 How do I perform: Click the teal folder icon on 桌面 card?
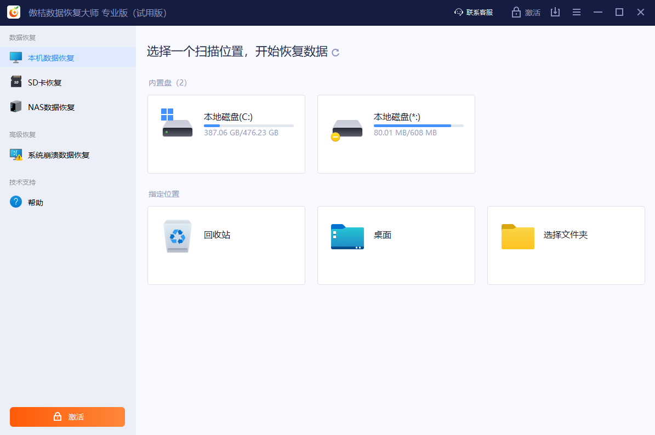click(347, 234)
